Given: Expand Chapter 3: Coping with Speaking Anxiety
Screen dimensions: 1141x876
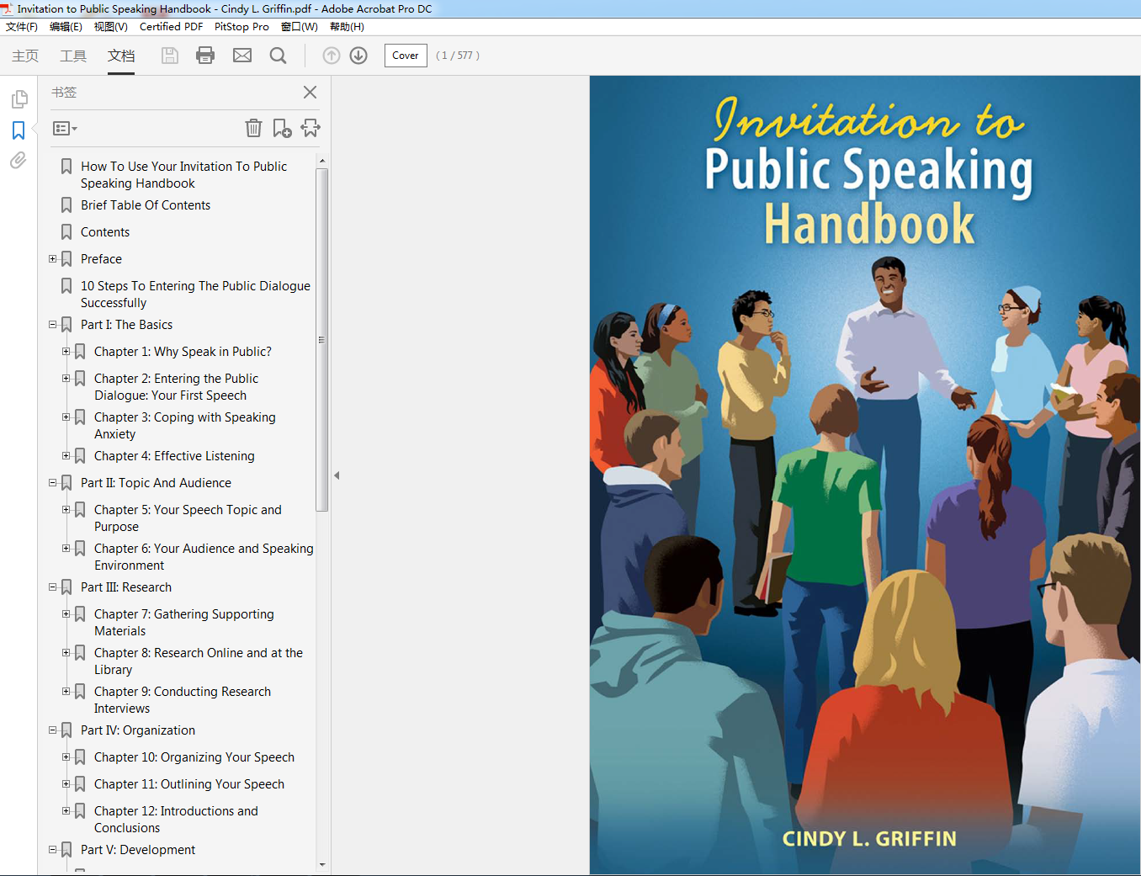Looking at the screenshot, I should pyautogui.click(x=66, y=417).
